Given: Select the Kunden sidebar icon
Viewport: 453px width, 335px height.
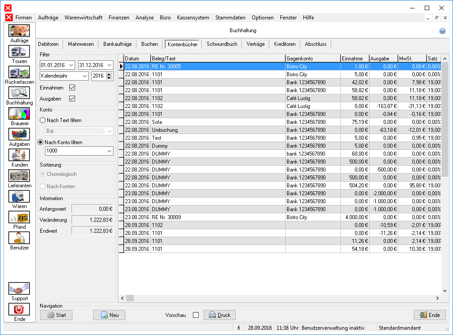Looking at the screenshot, I should 19,155.
